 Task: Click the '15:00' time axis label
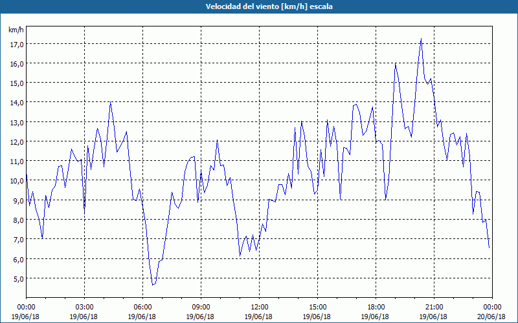pyautogui.click(x=317, y=307)
